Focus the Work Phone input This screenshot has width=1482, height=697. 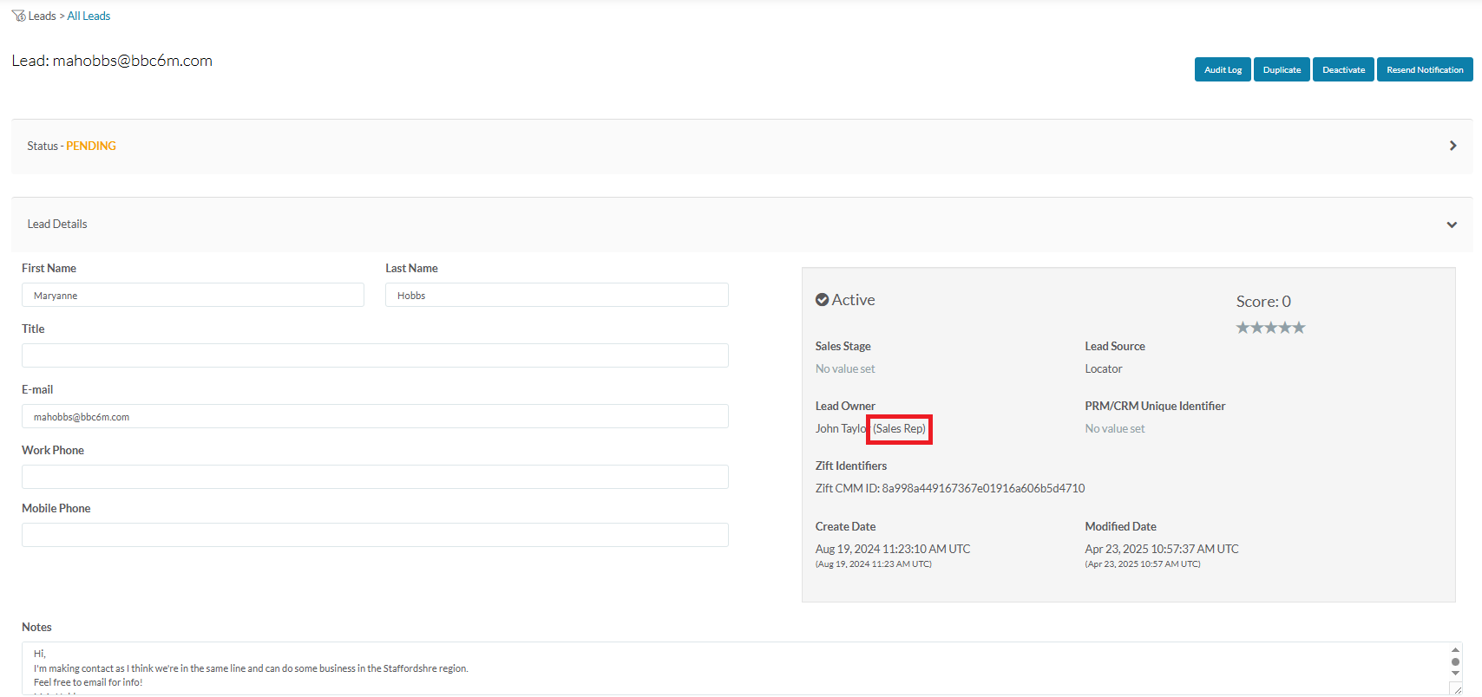pyautogui.click(x=375, y=477)
